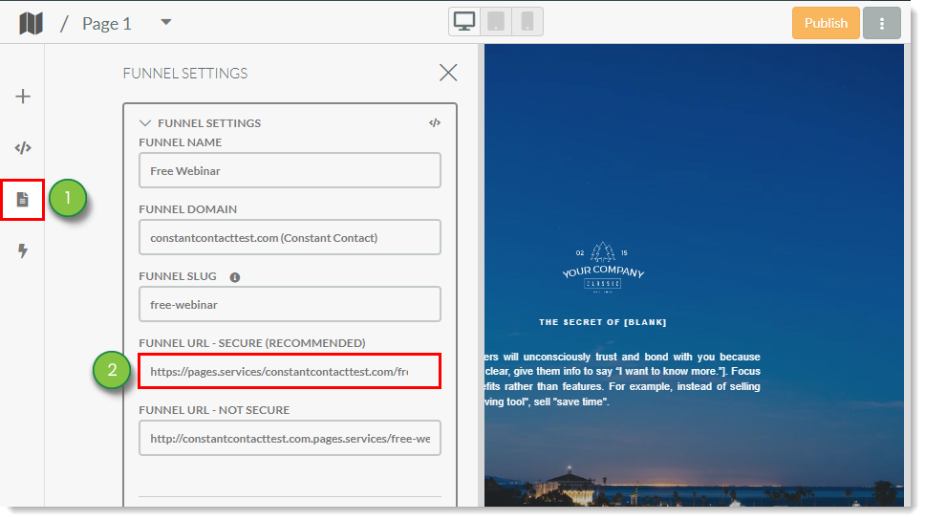Close the Funnel Settings panel
The height and width of the screenshot is (521, 925).
tap(448, 73)
